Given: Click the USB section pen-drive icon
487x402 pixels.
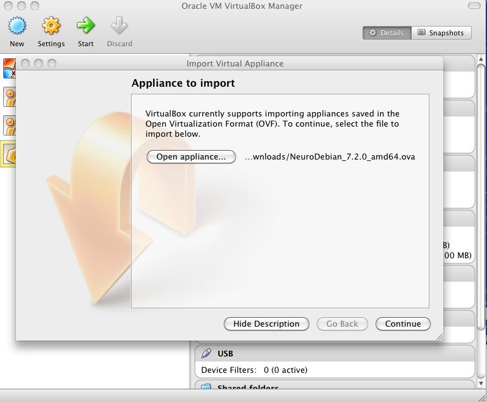Looking at the screenshot, I should click(206, 353).
